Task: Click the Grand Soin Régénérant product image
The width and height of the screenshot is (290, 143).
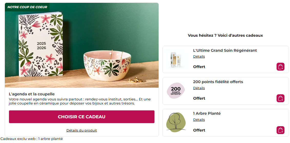Action: 176,59
